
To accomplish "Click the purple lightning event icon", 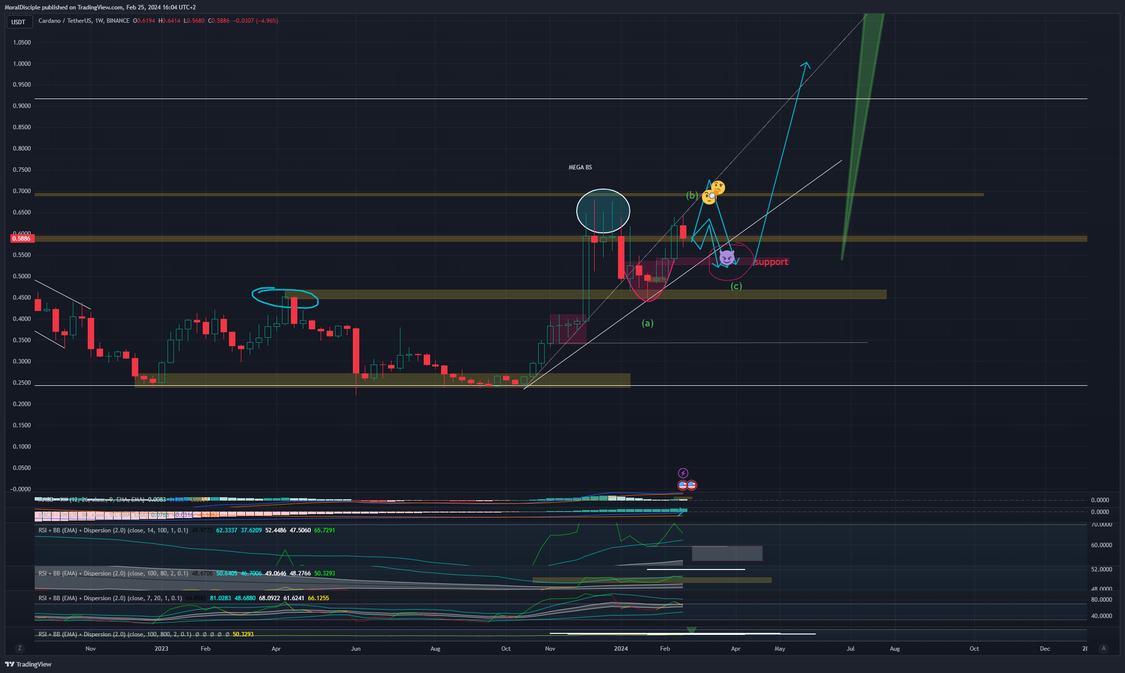I will pyautogui.click(x=683, y=473).
